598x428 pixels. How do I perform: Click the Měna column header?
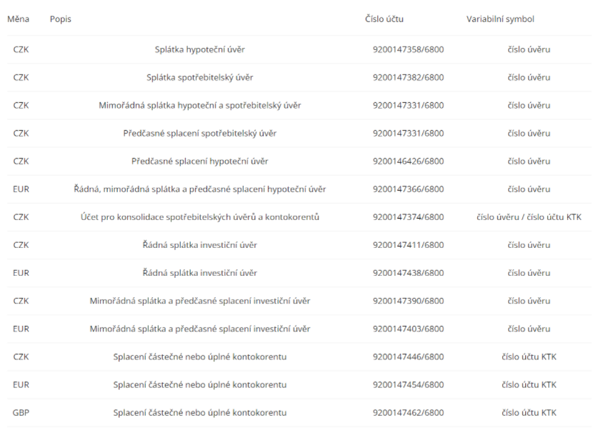tap(18, 19)
